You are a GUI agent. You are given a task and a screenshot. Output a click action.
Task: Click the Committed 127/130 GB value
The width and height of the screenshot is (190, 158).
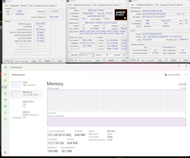tap(56, 143)
